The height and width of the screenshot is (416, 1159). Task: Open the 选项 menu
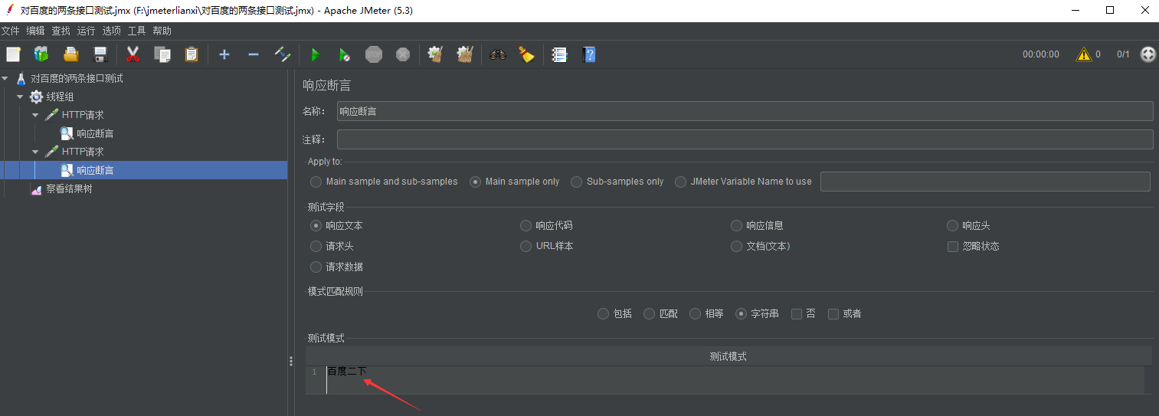click(x=111, y=31)
